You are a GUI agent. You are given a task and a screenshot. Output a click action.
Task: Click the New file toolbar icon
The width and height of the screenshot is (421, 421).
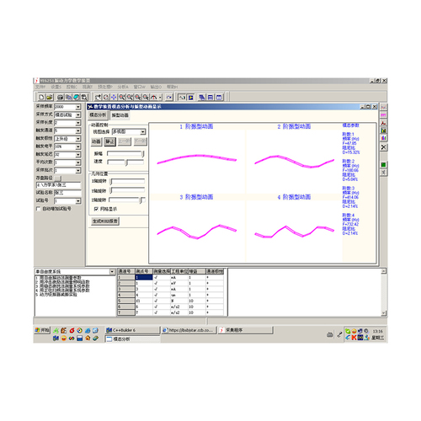coord(41,97)
